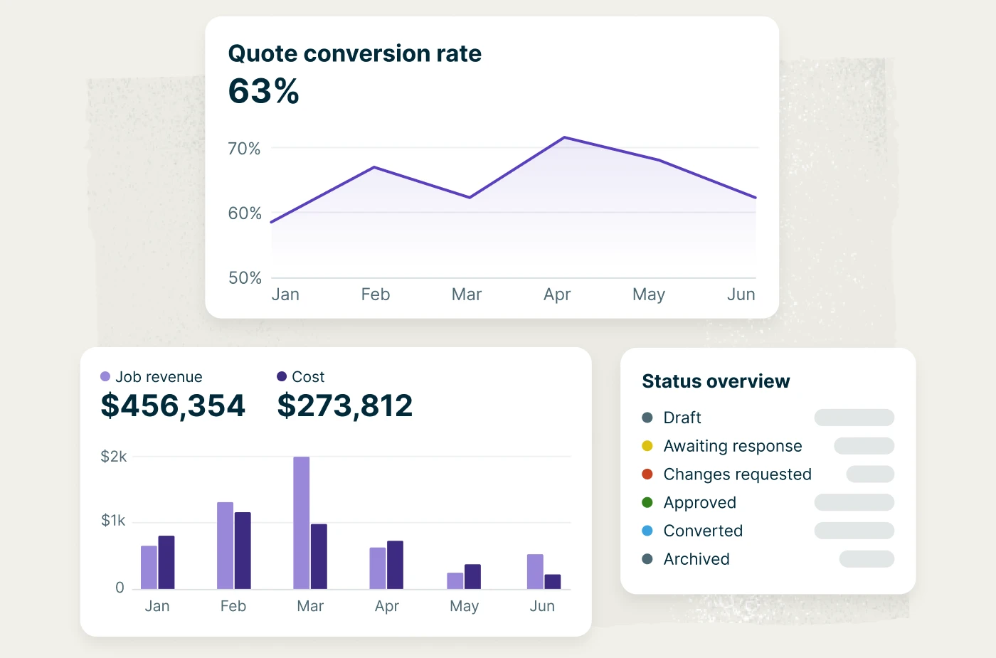The height and width of the screenshot is (658, 996).
Task: Click the gray Archived status dot
Action: pos(647,559)
